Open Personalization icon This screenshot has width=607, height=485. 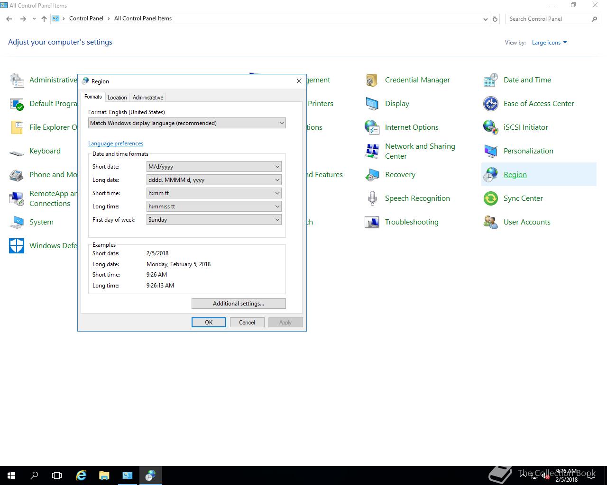[x=491, y=151]
